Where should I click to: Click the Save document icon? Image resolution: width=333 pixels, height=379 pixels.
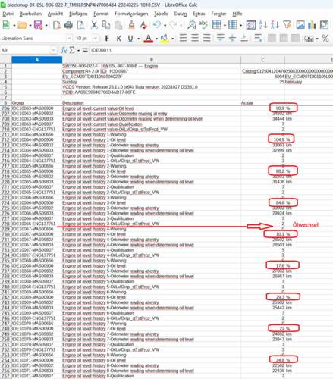click(38, 25)
